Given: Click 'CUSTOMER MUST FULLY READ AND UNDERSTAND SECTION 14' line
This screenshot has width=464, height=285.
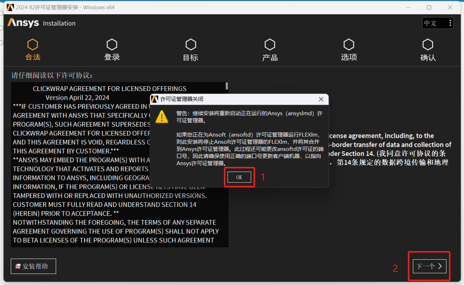Looking at the screenshot, I should [104, 205].
